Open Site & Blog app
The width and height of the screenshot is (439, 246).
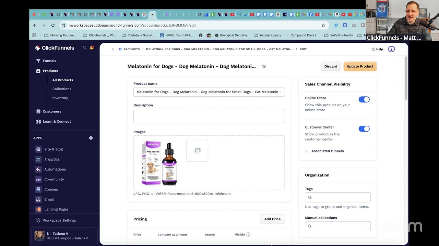(x=53, y=149)
